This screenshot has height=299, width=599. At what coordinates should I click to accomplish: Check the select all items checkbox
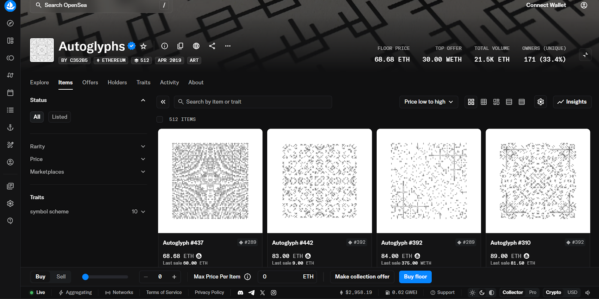(160, 119)
